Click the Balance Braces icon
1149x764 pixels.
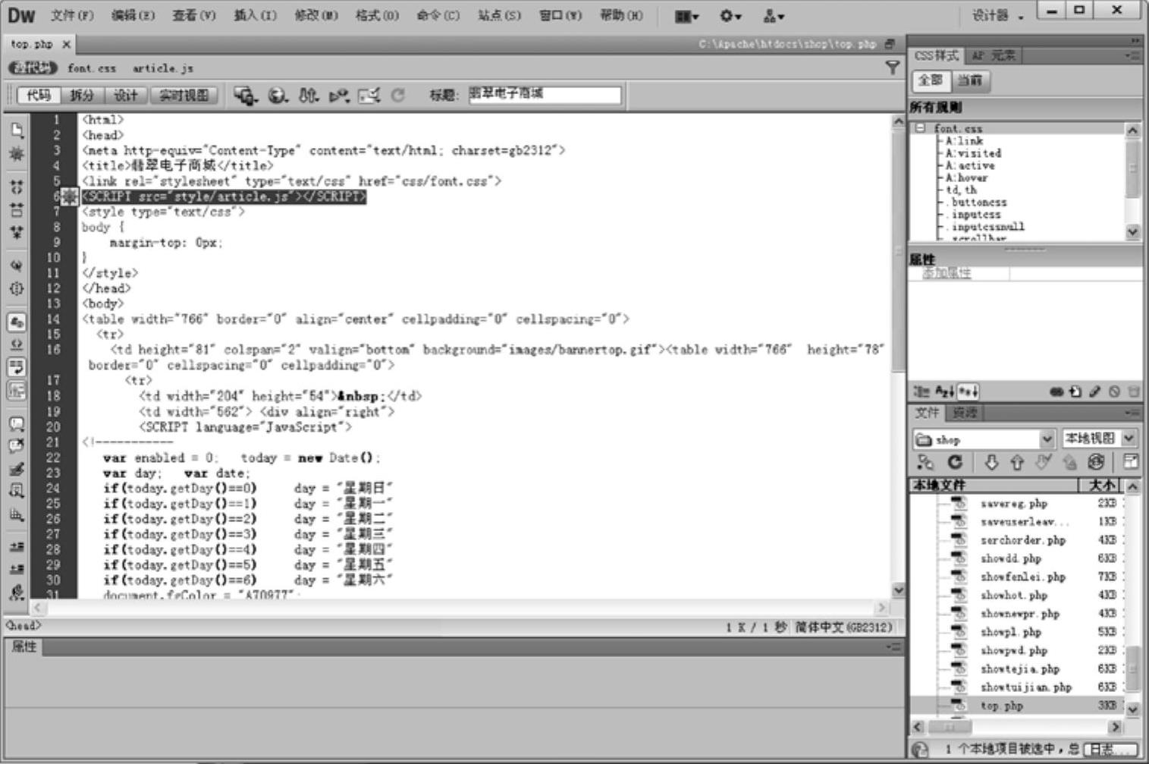(16, 289)
